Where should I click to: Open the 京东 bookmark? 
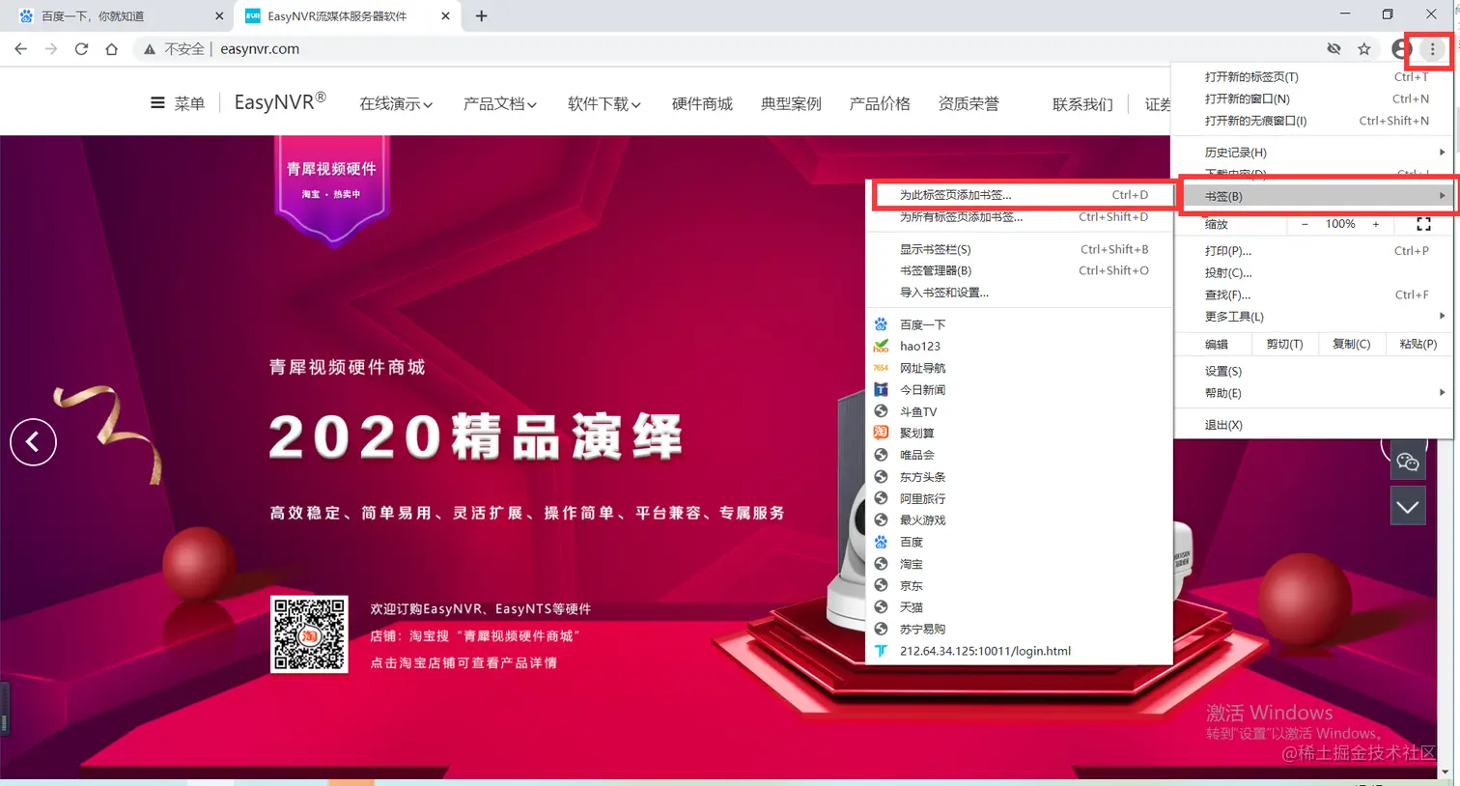coord(1019,585)
